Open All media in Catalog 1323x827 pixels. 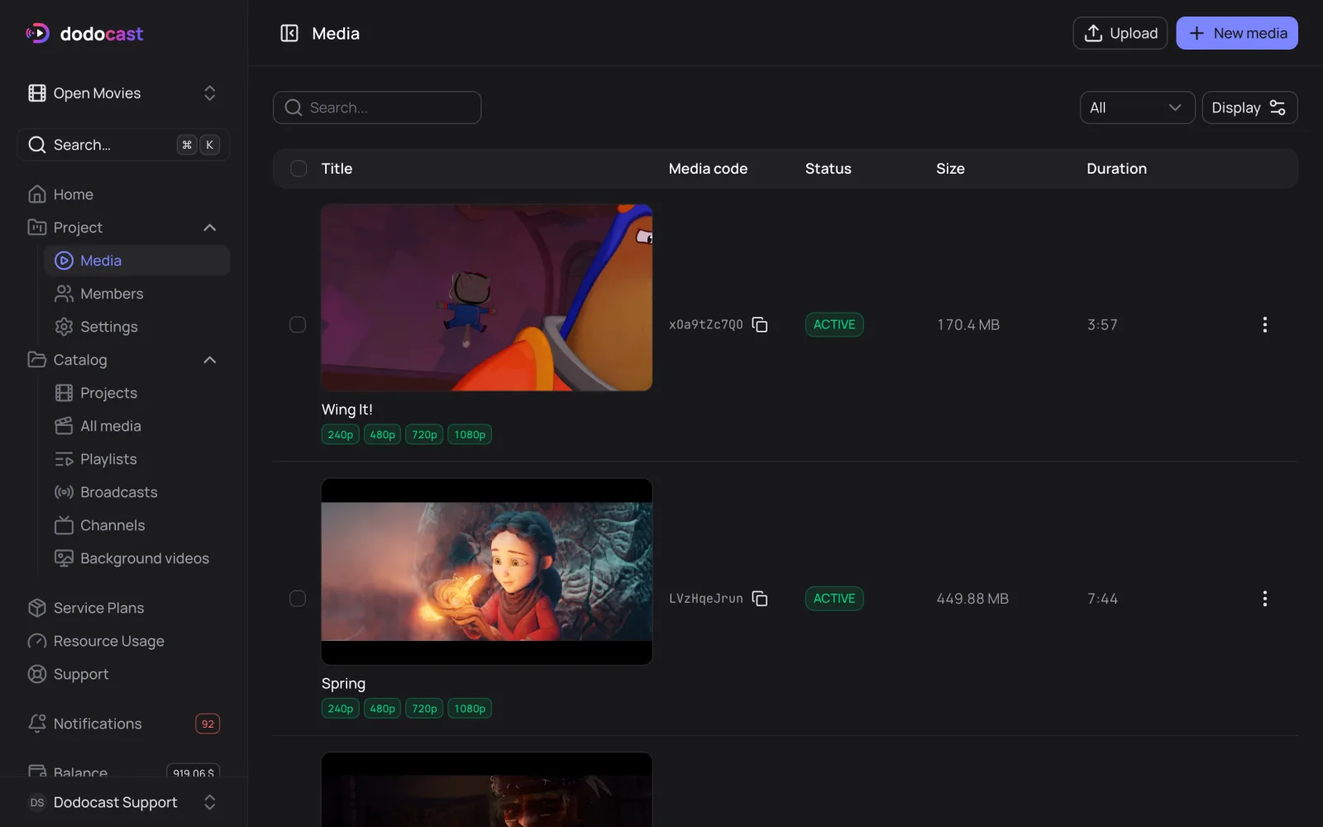136,426
